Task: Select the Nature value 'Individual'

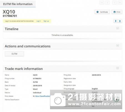Action: click(37, 92)
